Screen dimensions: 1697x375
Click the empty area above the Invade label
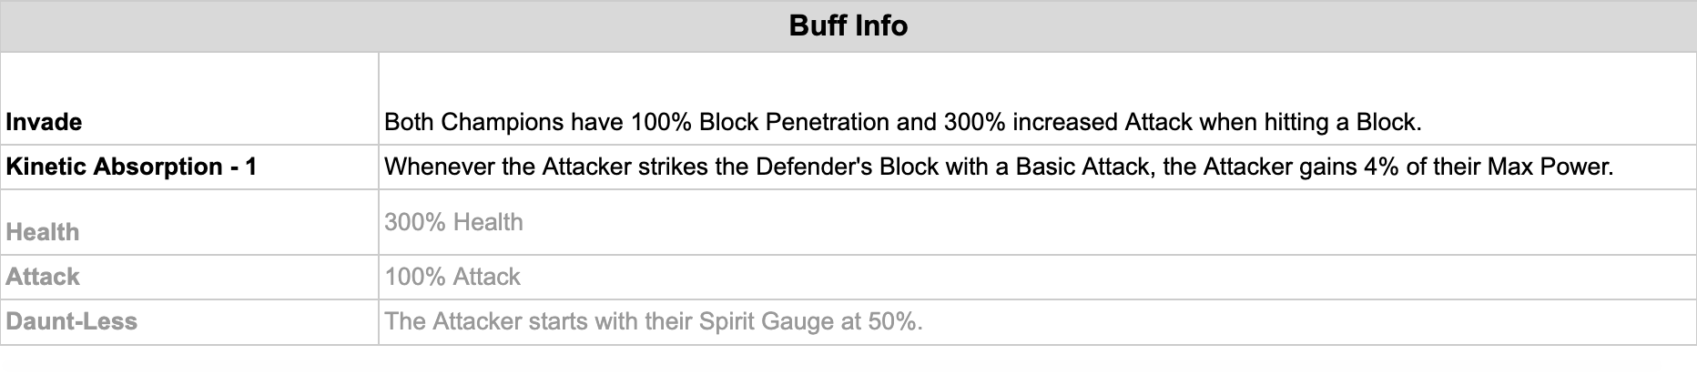[189, 77]
